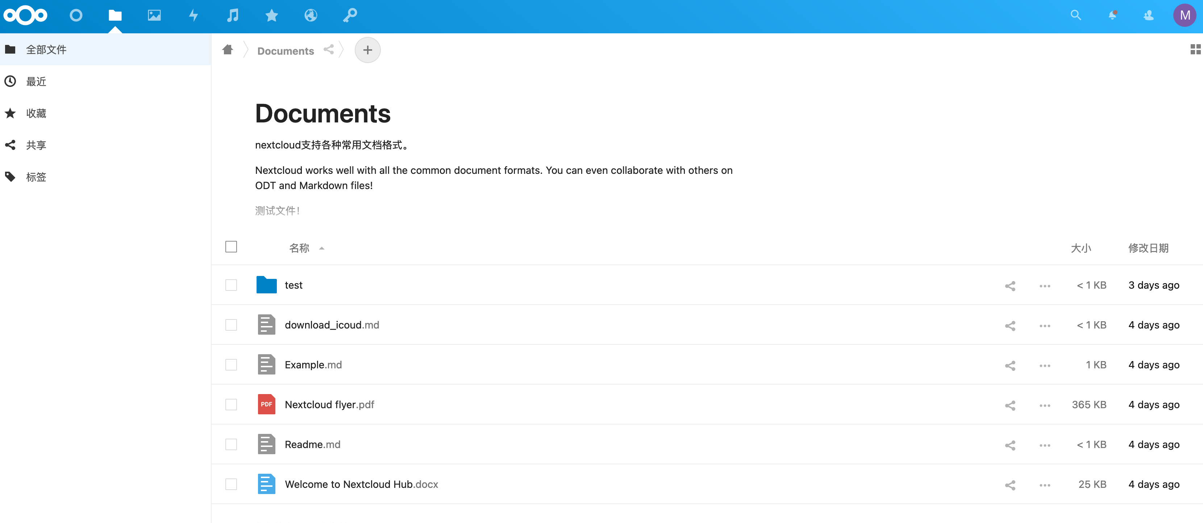Image resolution: width=1203 pixels, height=523 pixels.
Task: Open 共享 shares in sidebar
Action: pyautogui.click(x=105, y=145)
